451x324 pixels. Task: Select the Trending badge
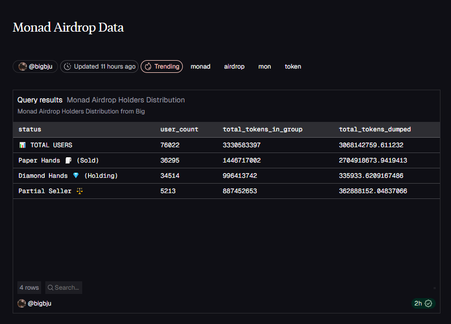[x=162, y=66]
